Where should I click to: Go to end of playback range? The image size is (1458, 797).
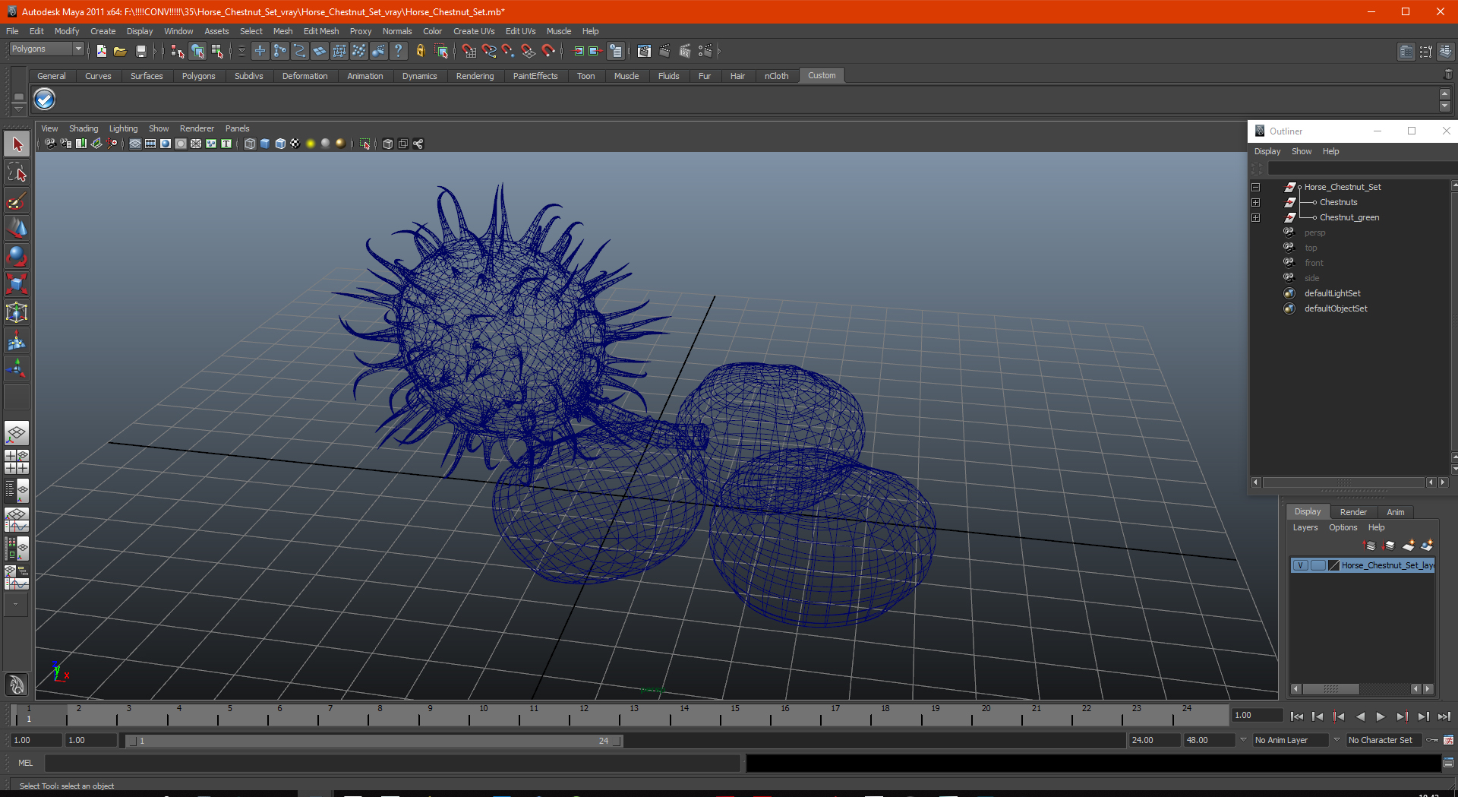tap(1444, 716)
